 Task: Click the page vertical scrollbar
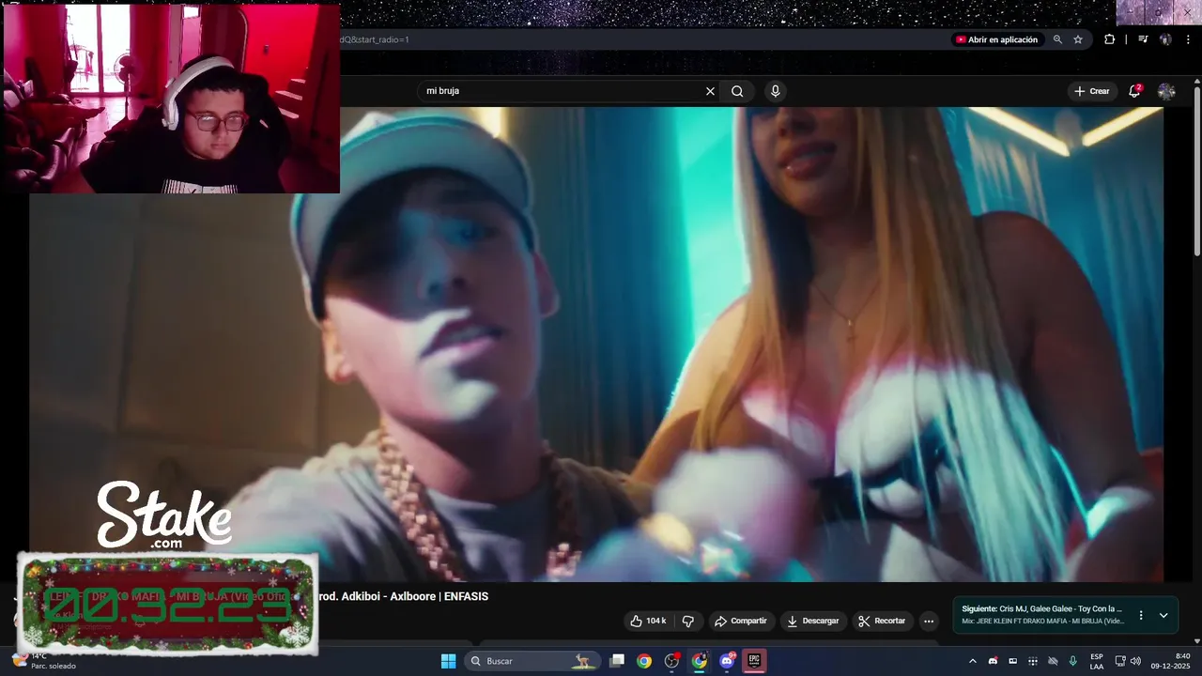1197,169
